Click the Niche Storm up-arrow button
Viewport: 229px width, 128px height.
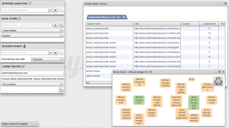pos(55,25)
